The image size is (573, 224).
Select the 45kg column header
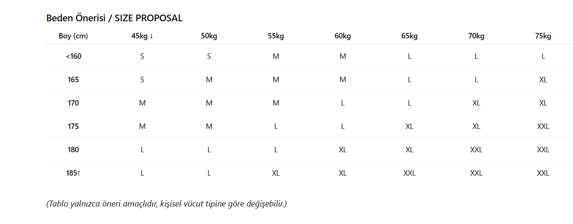click(142, 36)
